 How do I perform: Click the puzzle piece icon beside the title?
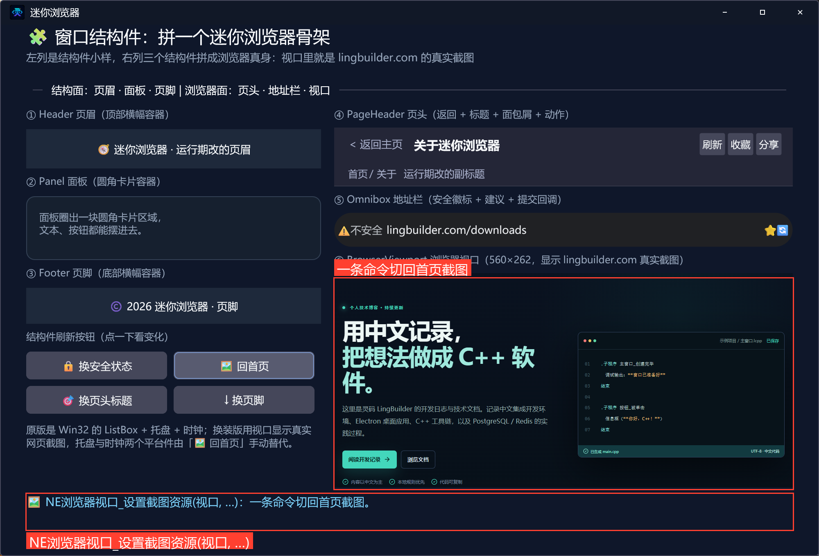point(38,37)
